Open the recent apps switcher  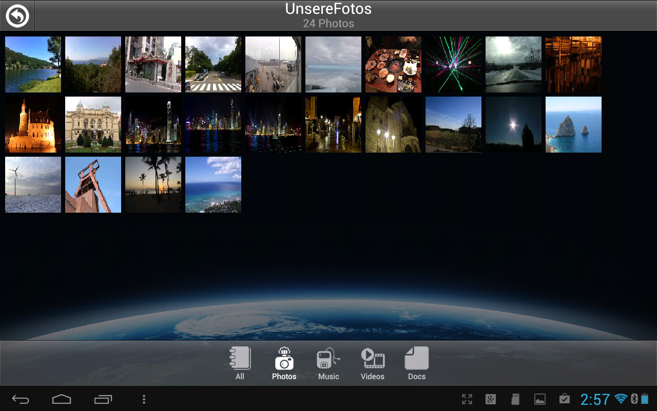[x=103, y=399]
